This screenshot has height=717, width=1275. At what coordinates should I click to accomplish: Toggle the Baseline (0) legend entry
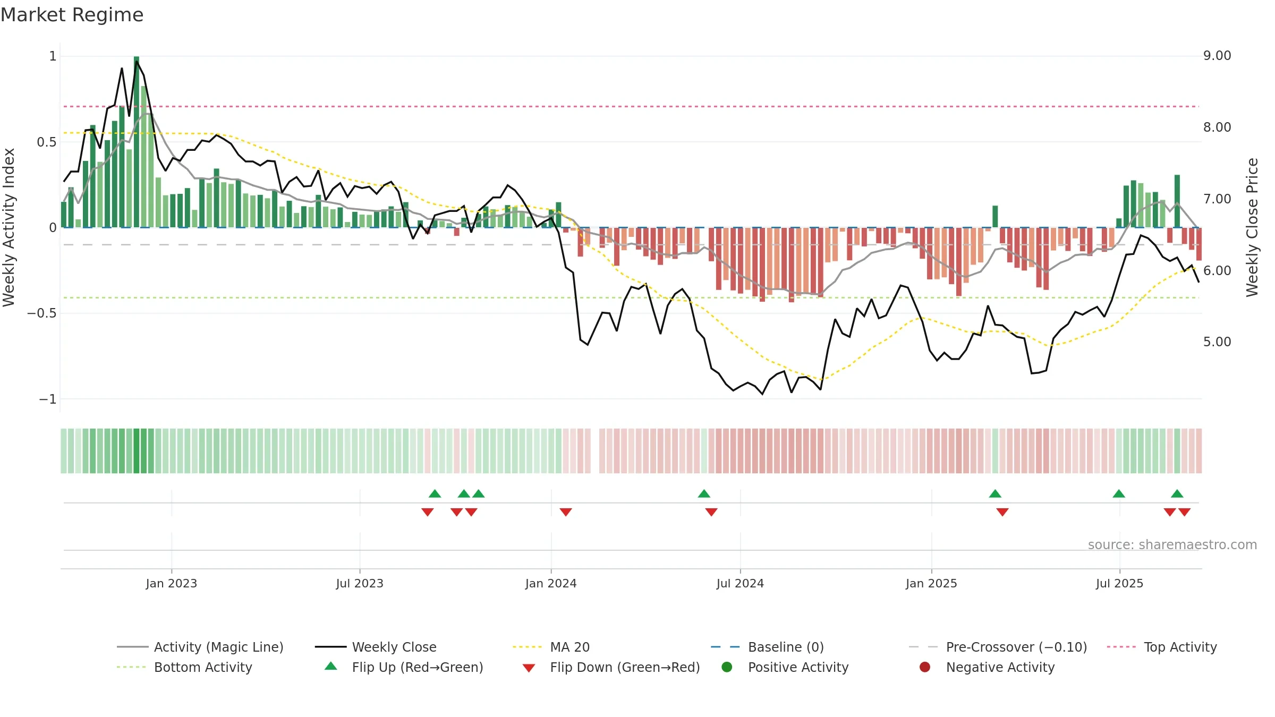pyautogui.click(x=767, y=647)
